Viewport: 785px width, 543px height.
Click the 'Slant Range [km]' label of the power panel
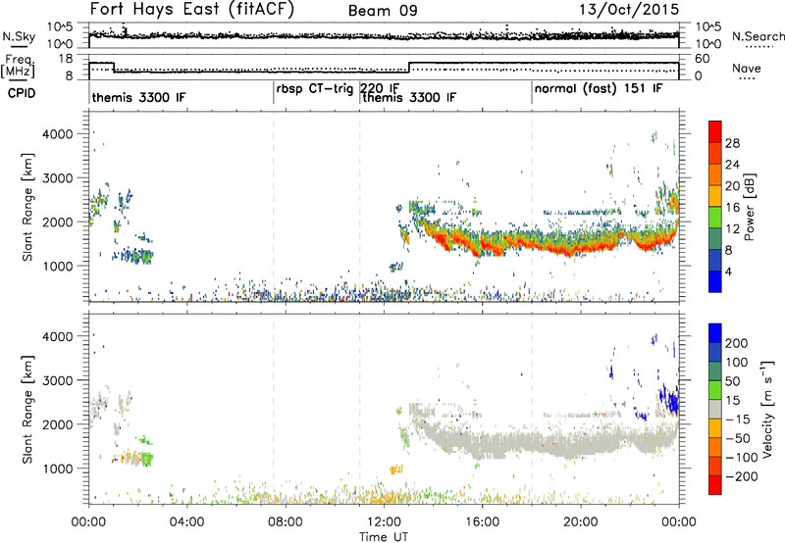coord(27,207)
